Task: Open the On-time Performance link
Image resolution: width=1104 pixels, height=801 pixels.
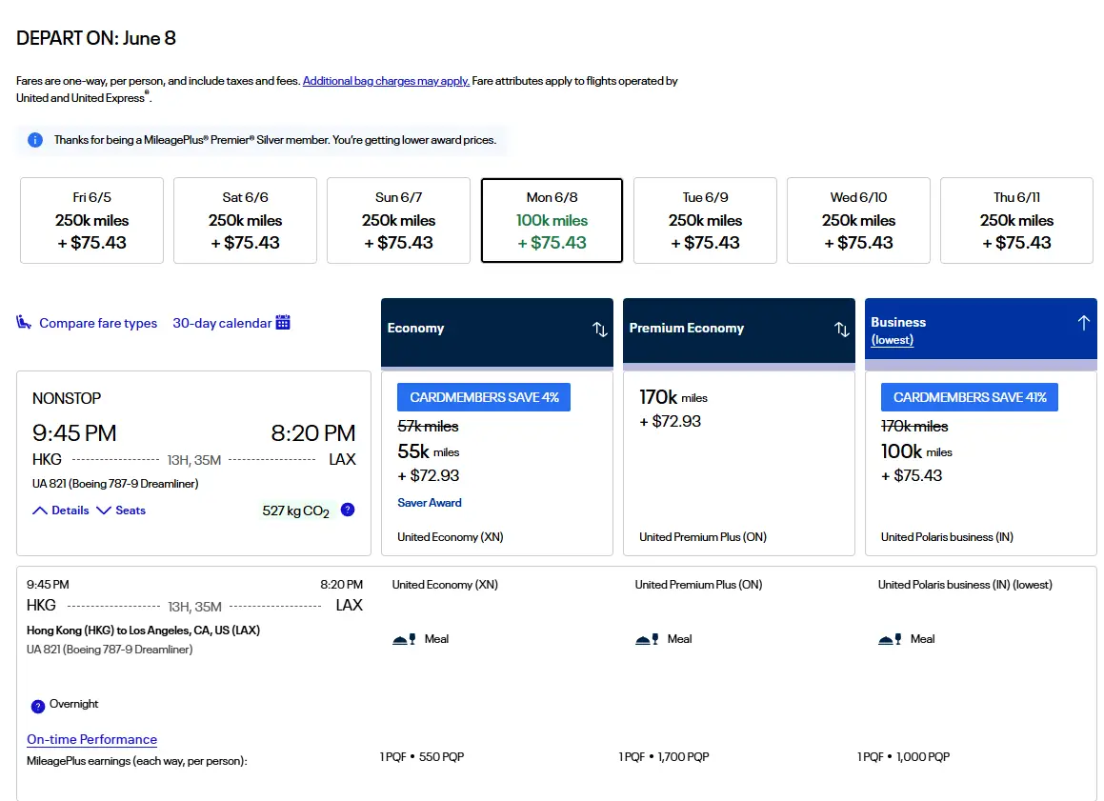Action: click(x=91, y=739)
